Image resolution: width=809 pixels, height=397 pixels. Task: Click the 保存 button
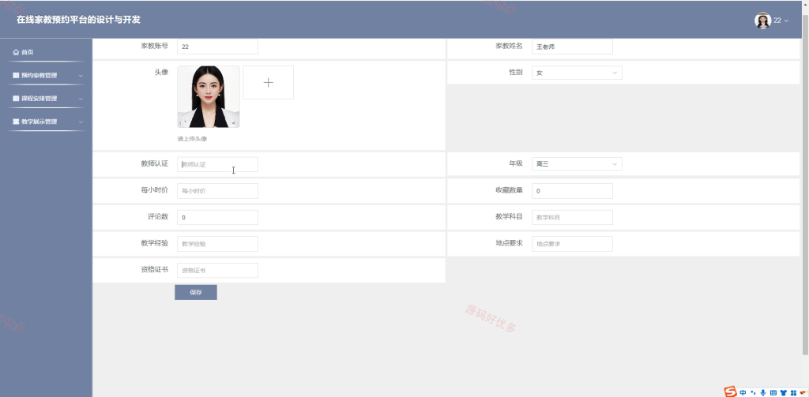[x=196, y=292]
